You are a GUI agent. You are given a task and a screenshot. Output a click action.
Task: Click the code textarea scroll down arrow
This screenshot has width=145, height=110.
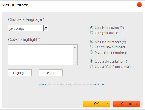pos(75,62)
